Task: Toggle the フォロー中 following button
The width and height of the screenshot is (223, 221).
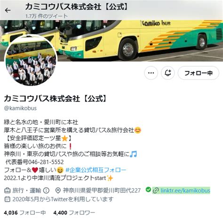Action: click(199, 73)
